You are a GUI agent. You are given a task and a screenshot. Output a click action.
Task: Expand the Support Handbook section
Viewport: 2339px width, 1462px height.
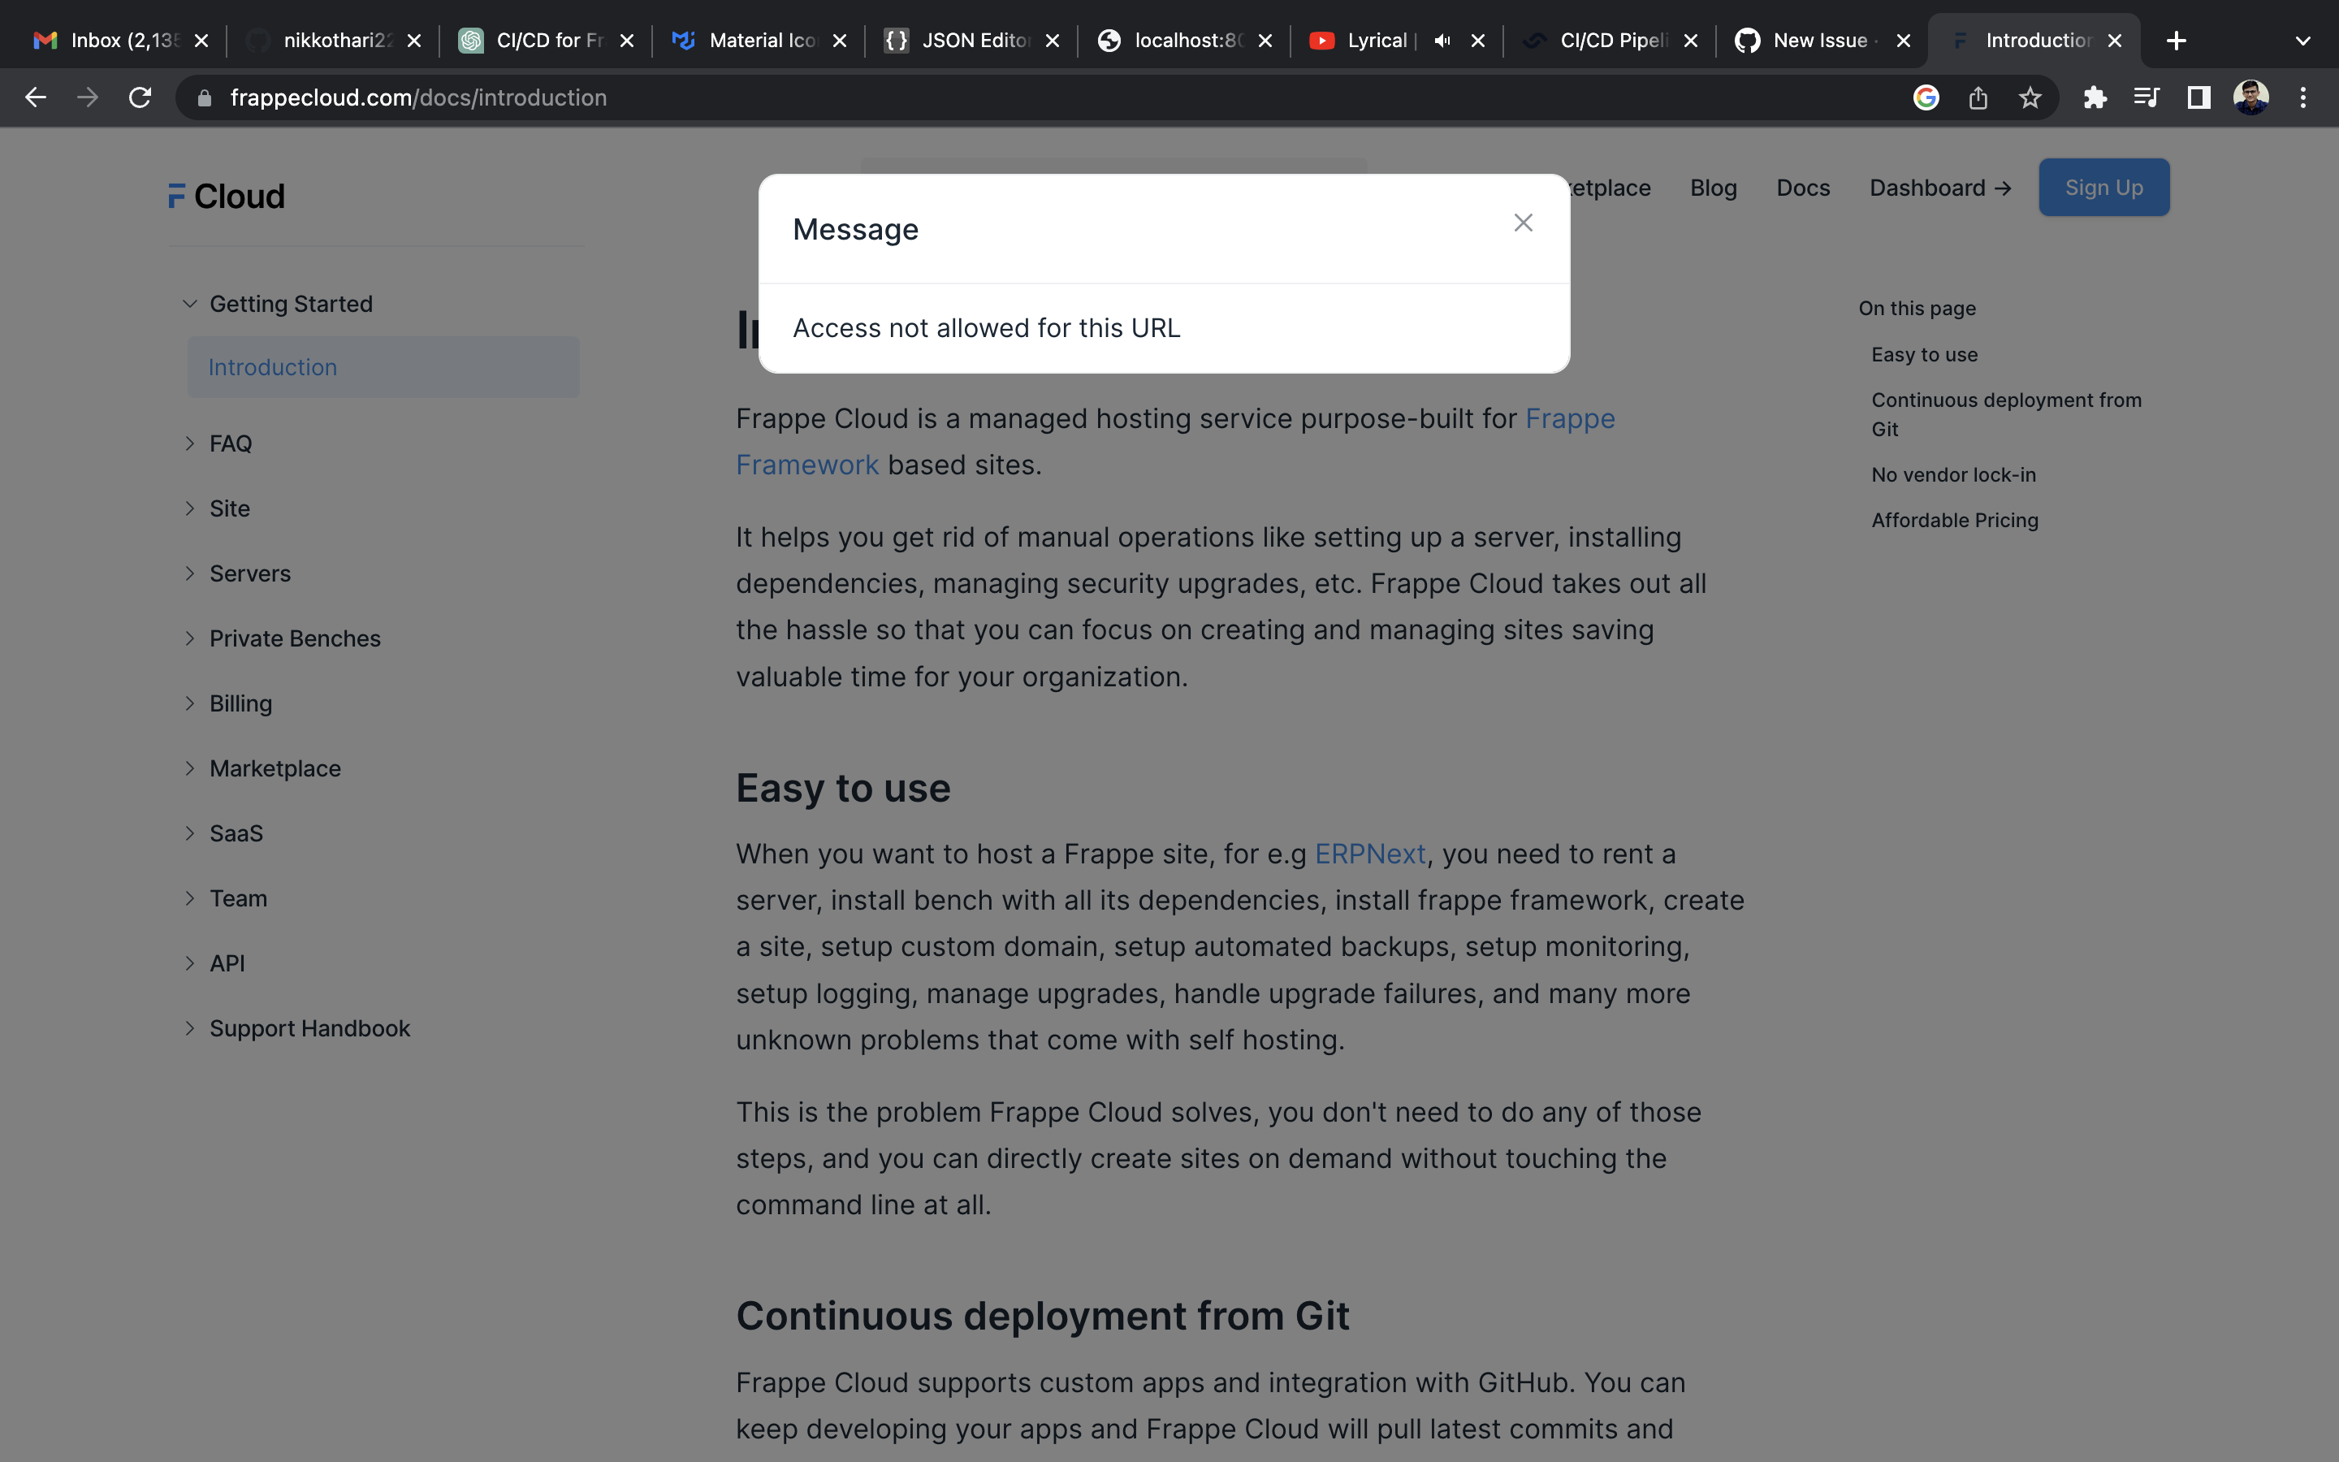(x=309, y=1027)
